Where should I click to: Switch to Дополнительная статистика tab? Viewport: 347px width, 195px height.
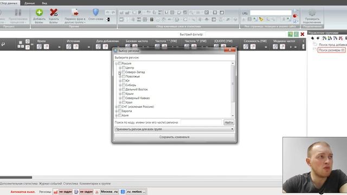(x=18, y=184)
